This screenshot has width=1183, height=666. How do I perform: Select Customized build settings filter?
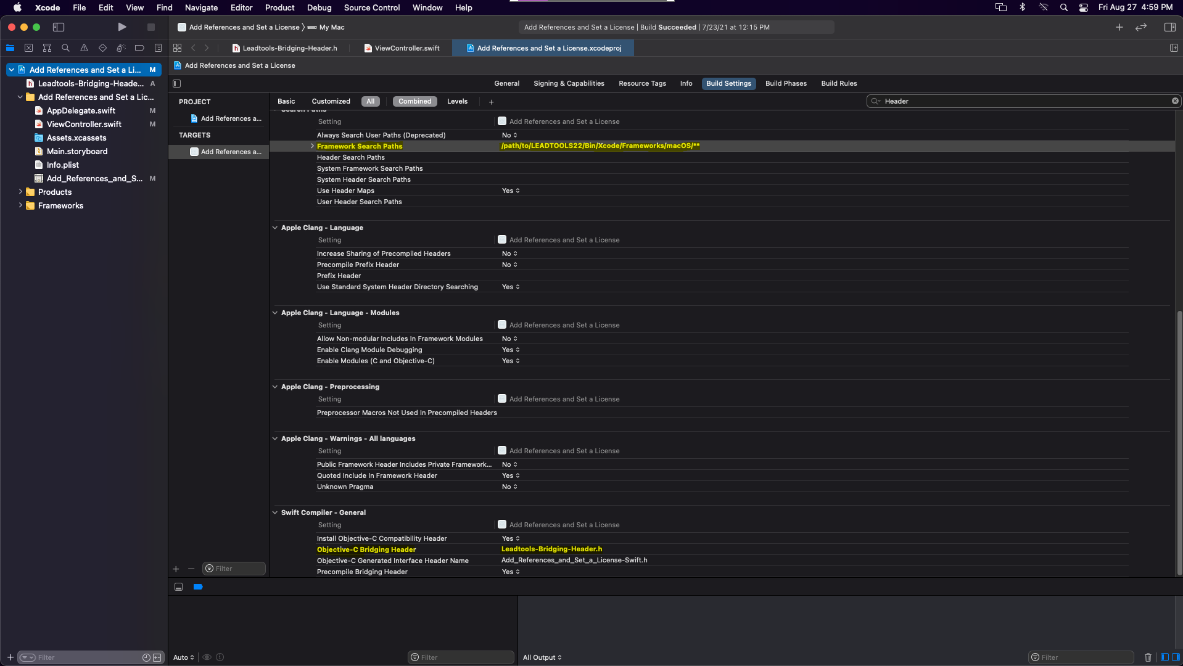(331, 101)
